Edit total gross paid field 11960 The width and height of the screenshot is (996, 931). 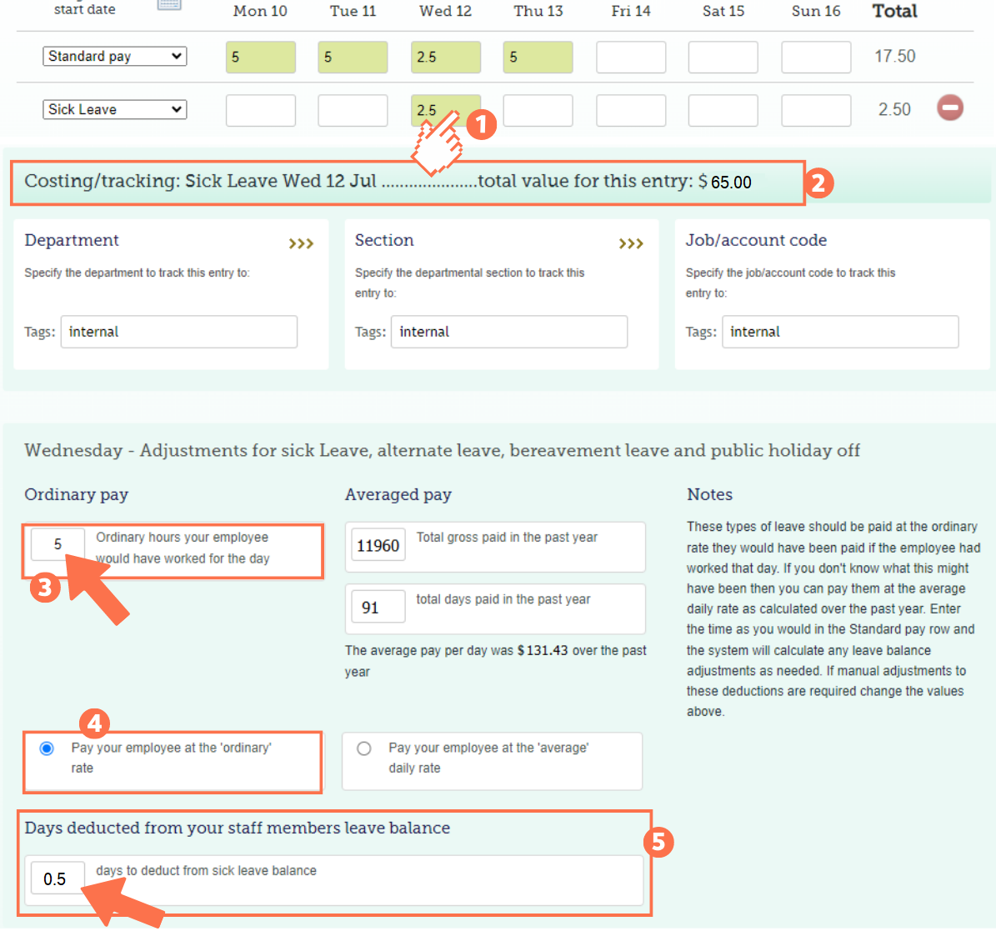pos(378,545)
